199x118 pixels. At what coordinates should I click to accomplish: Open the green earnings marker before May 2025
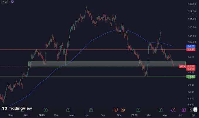tap(68, 110)
